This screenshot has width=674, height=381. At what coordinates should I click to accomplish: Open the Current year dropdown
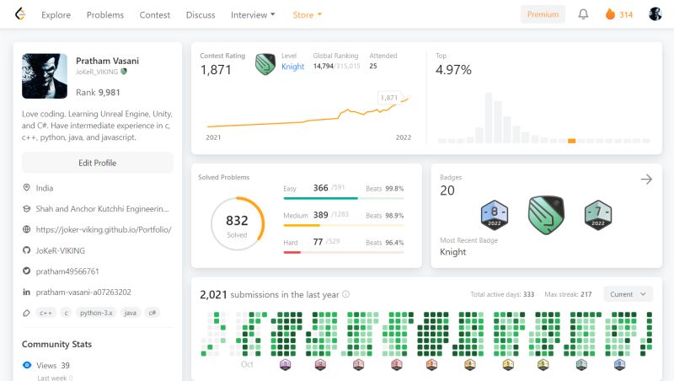tap(628, 294)
